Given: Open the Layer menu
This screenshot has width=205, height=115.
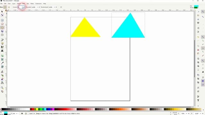Looking at the screenshot, I should [x=14, y=4].
